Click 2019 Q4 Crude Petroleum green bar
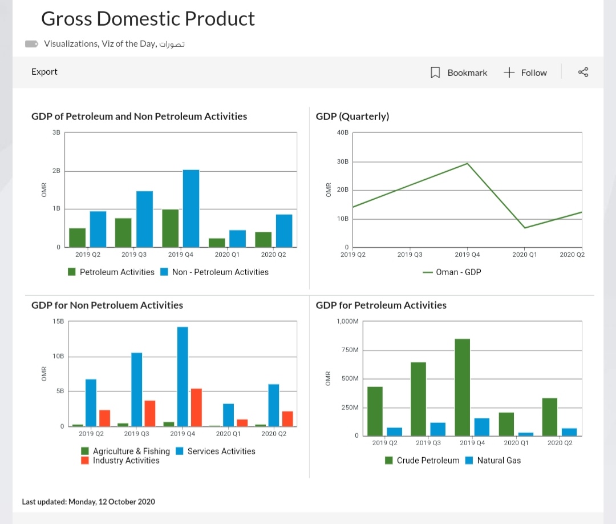 (463, 387)
